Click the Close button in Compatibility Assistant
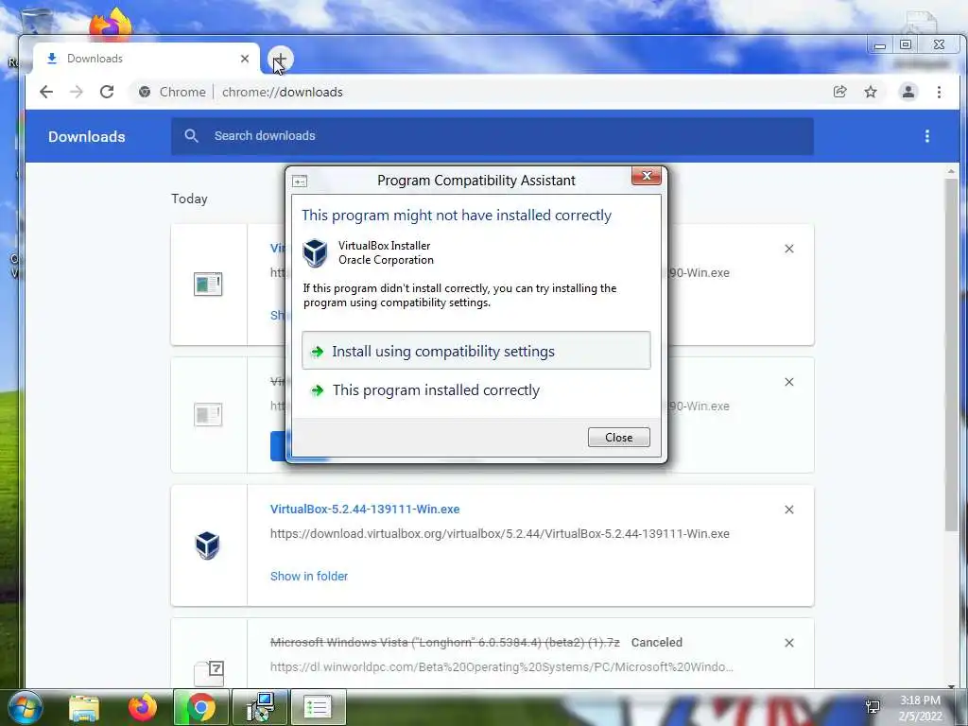The width and height of the screenshot is (968, 726). click(x=618, y=437)
